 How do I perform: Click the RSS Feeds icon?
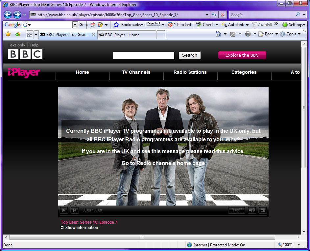pos(233,34)
